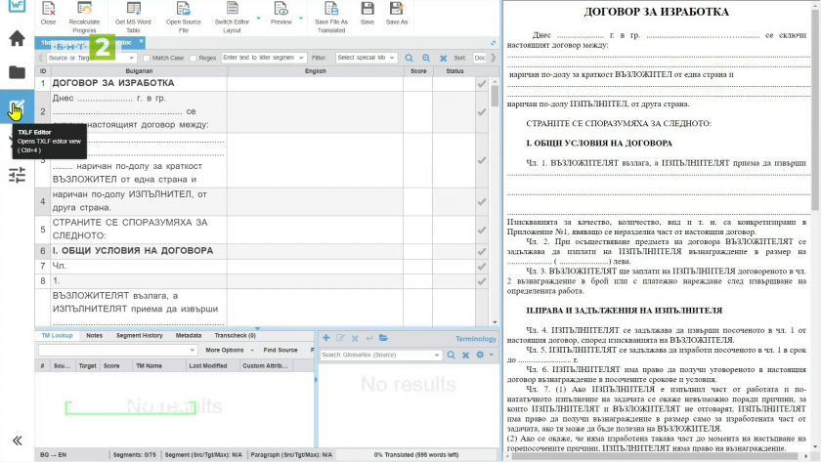Switch to the Notes tab

click(94, 336)
